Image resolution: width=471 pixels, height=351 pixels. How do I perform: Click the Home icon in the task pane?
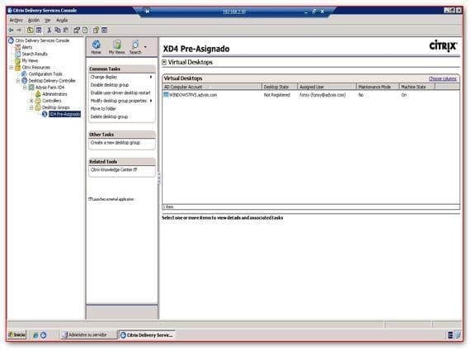(97, 47)
